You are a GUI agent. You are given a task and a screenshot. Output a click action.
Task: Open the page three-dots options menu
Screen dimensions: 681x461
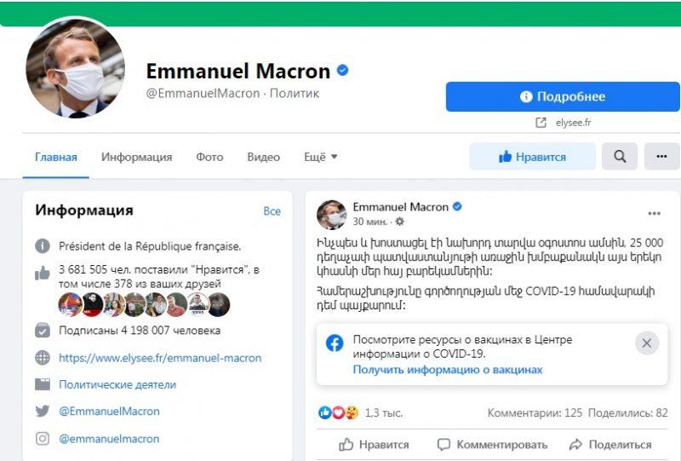(661, 157)
